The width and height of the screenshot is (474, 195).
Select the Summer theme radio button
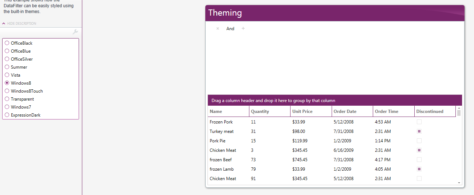7,67
